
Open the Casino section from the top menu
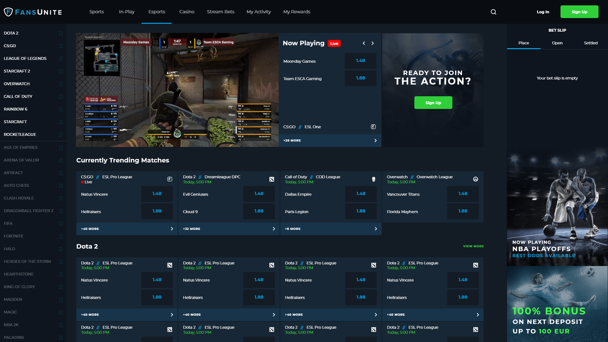point(187,12)
